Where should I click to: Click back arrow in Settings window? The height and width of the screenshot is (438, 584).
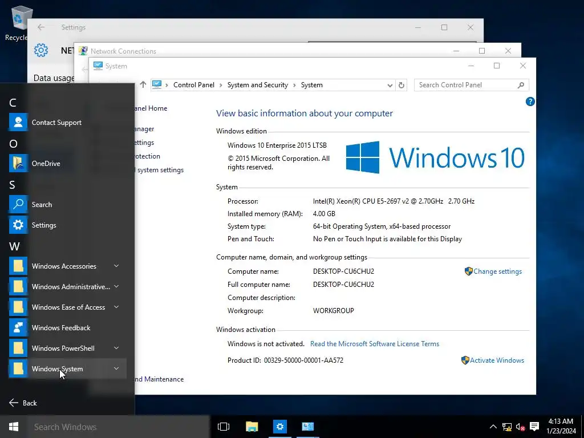click(41, 27)
